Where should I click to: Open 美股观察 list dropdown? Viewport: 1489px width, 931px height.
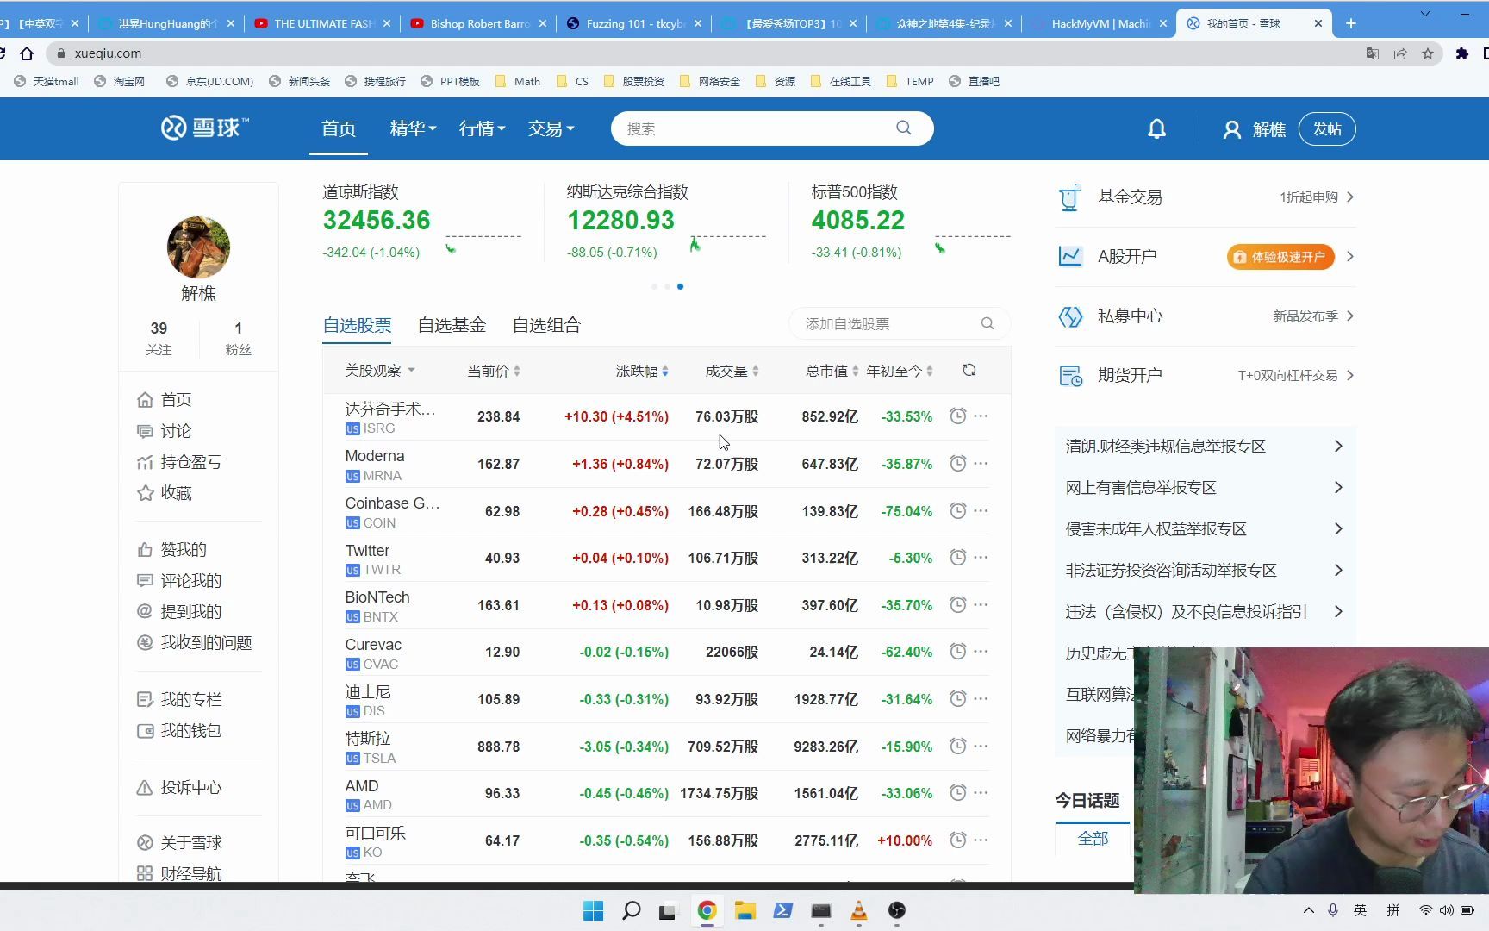380,370
